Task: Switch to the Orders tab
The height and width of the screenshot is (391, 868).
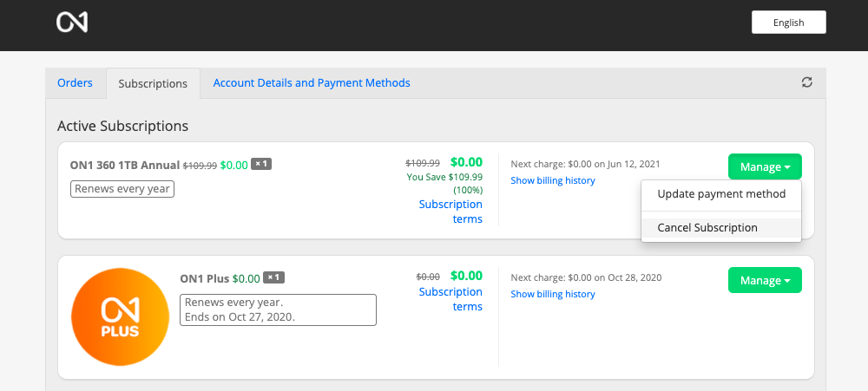Action: click(x=75, y=83)
